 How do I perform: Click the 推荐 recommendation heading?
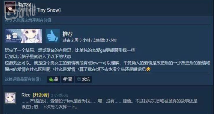[68, 34]
